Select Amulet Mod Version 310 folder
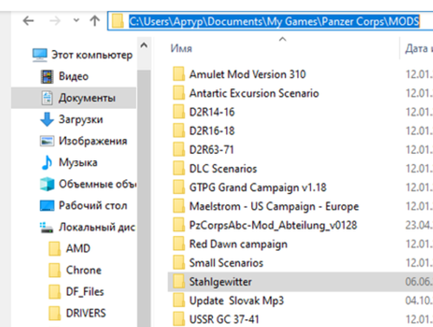This screenshot has height=327, width=433. coord(248,74)
